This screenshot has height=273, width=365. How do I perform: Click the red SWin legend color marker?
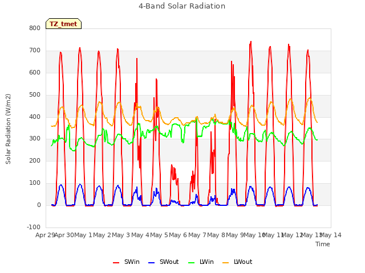point(116,263)
